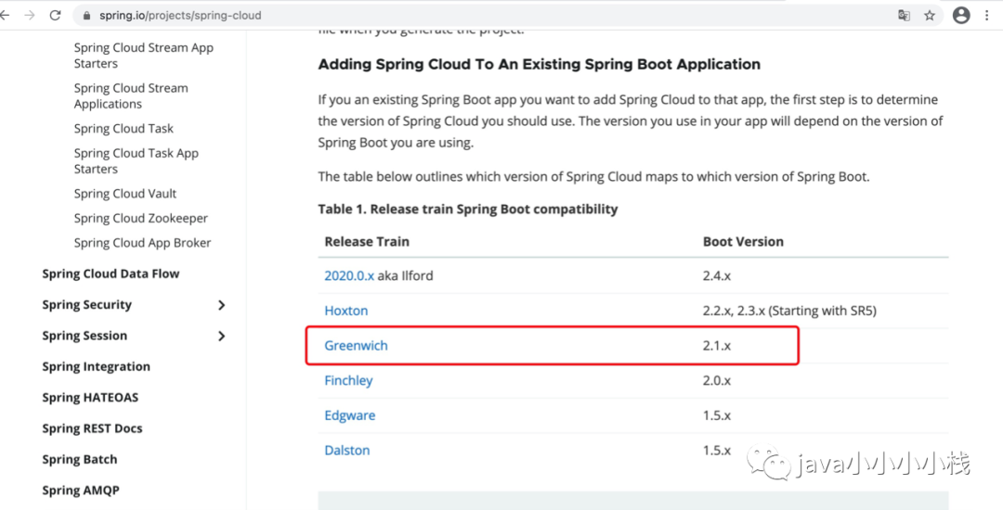Open the browser profile avatar
Image resolution: width=1003 pixels, height=510 pixels.
(x=961, y=16)
